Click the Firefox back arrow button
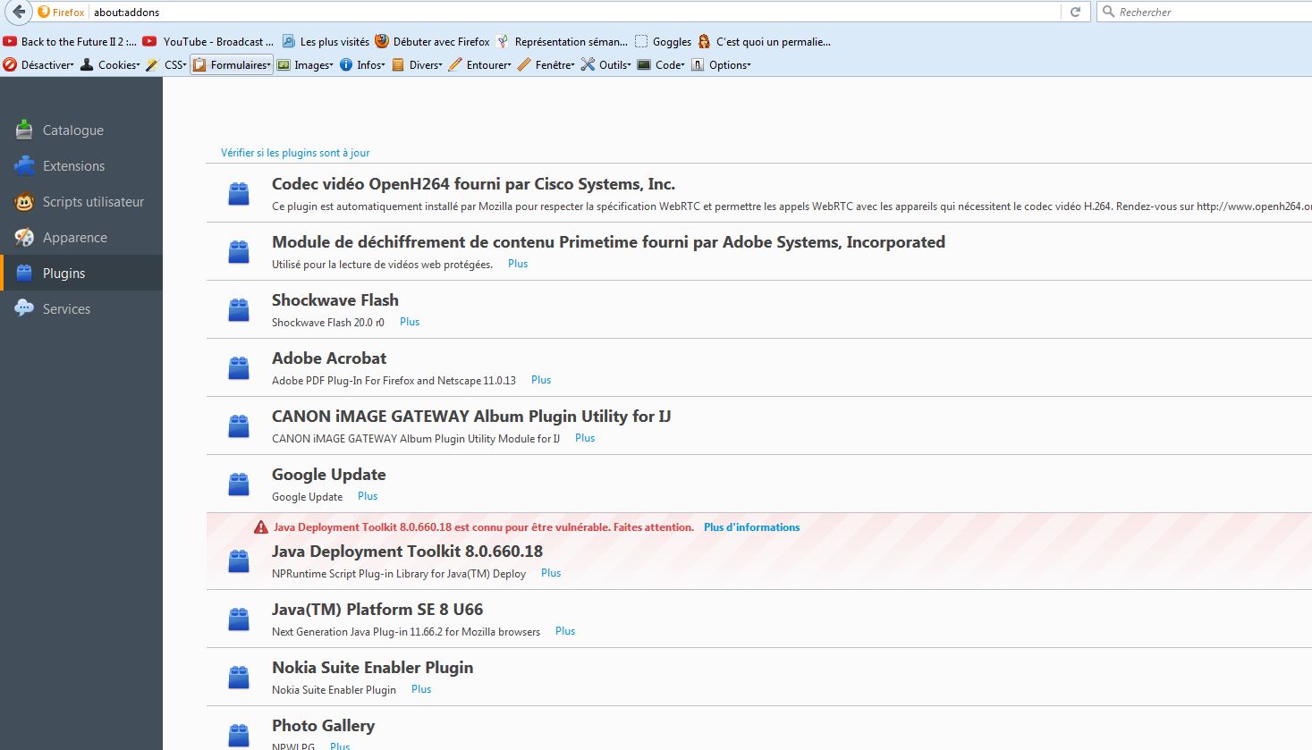1312x750 pixels. (19, 12)
